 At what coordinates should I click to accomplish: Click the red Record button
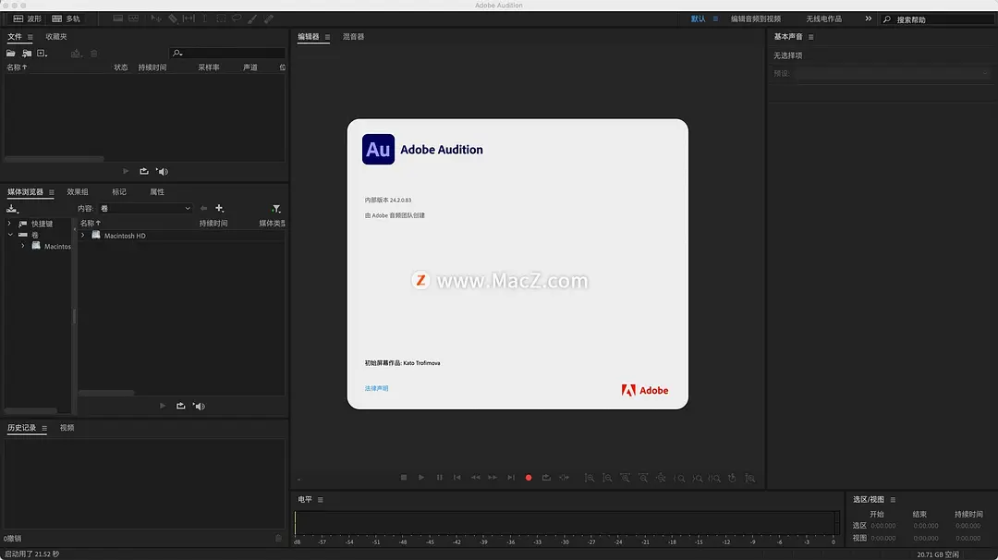(529, 477)
